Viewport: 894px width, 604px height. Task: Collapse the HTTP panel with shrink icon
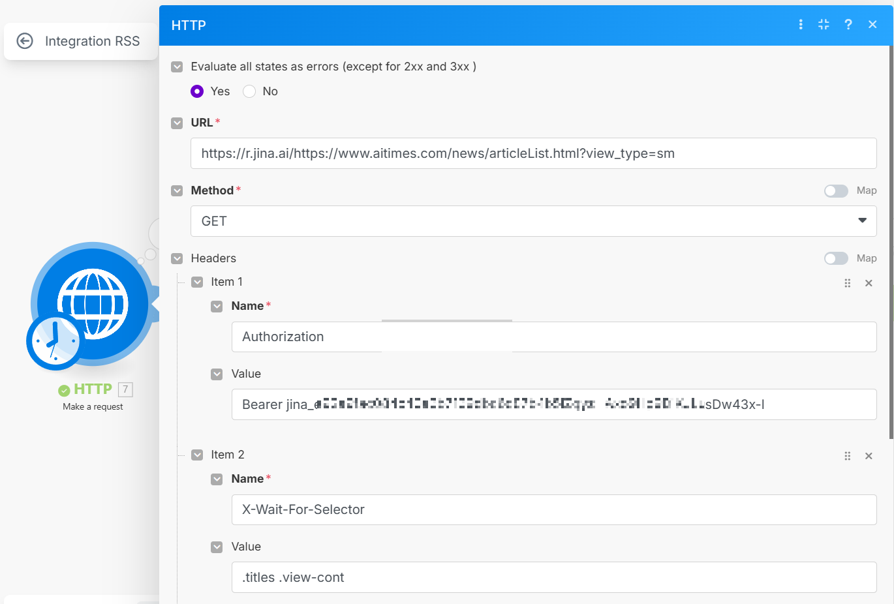(824, 25)
